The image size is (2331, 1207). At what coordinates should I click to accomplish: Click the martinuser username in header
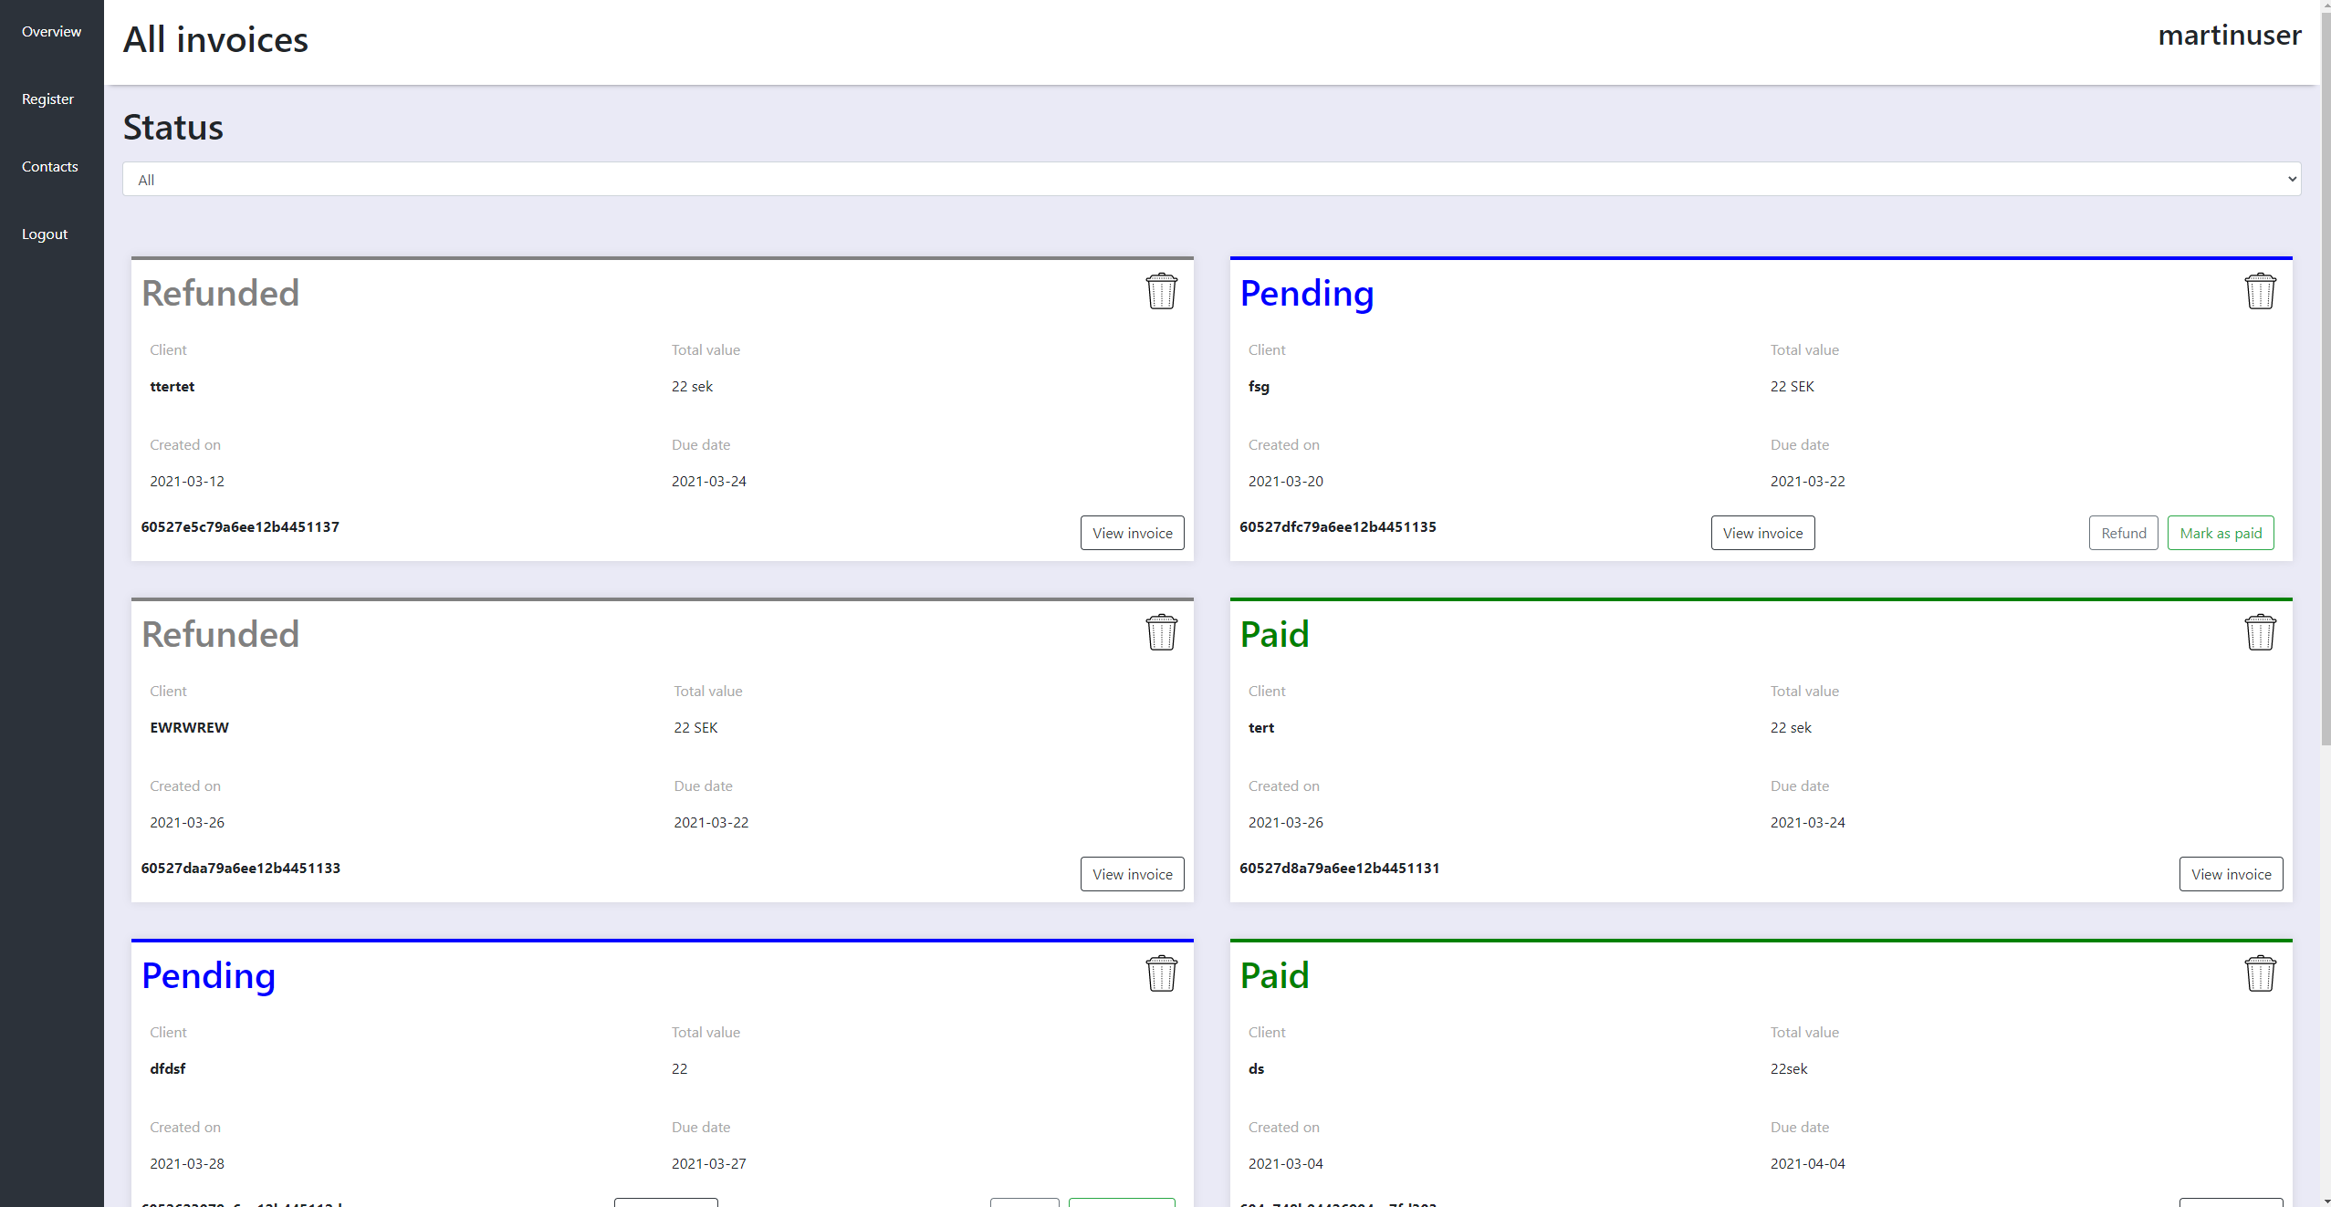2229,36
